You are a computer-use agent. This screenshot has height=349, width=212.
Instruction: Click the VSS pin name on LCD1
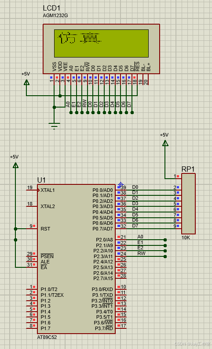pyautogui.click(x=54, y=67)
